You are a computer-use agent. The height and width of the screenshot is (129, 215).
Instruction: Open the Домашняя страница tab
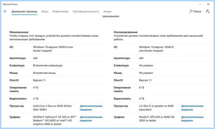pyautogui.click(x=24, y=11)
